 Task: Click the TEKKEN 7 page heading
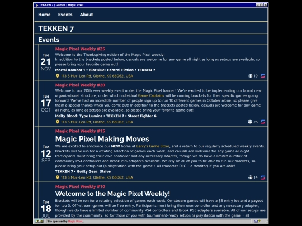(x=56, y=28)
